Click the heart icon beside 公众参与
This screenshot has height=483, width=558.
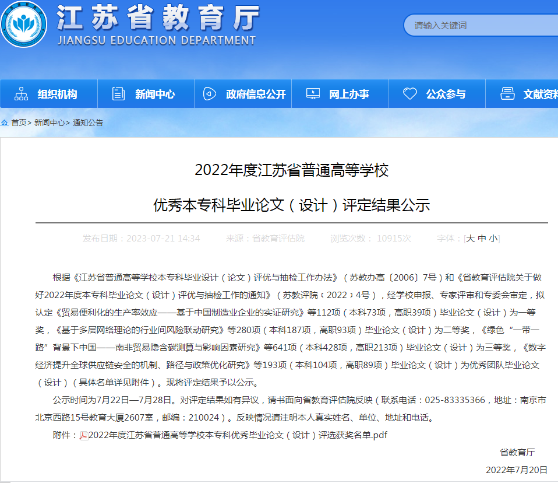coord(410,94)
